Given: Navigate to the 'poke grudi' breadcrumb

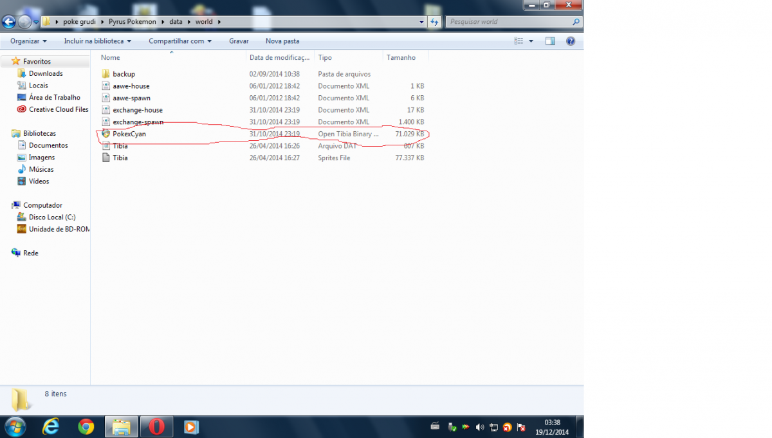Looking at the screenshot, I should (79, 22).
